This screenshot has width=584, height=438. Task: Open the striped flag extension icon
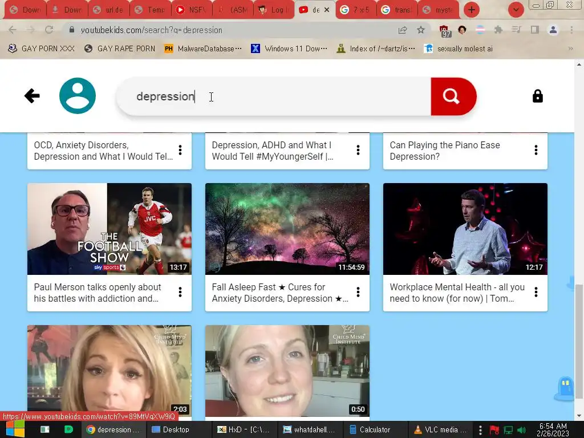pos(480,30)
